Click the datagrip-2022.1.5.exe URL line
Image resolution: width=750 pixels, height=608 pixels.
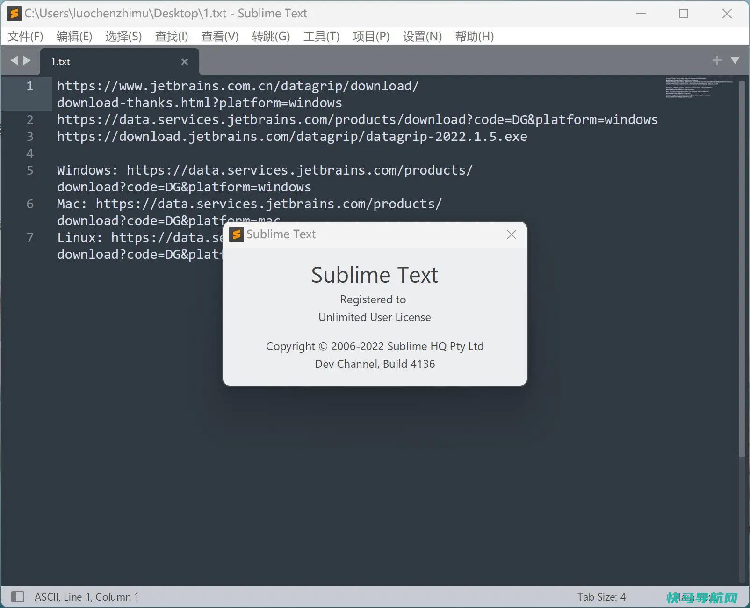(x=292, y=137)
